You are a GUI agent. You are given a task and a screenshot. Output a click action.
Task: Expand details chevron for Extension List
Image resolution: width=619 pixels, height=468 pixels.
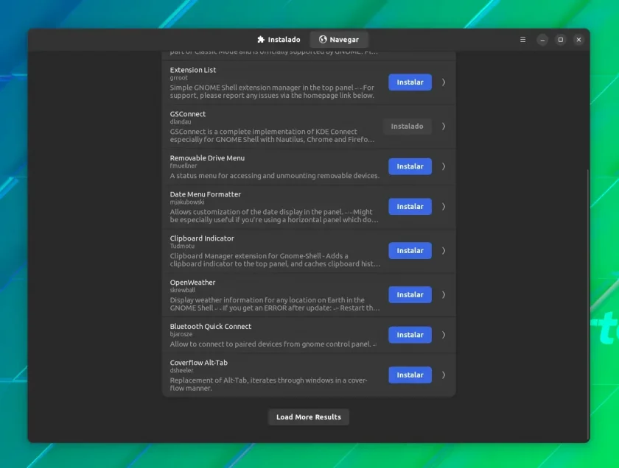tap(444, 82)
